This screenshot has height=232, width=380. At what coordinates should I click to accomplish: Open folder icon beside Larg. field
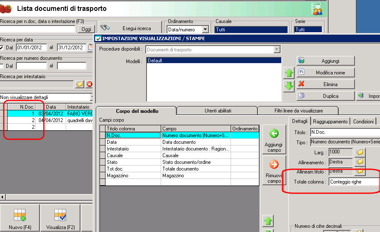click(x=360, y=152)
